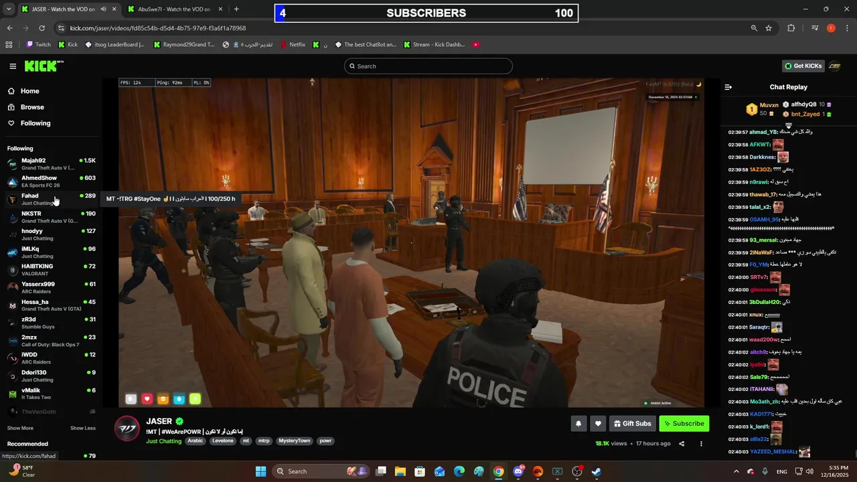
Task: Click the notification bell for JASER
Action: [578, 424]
